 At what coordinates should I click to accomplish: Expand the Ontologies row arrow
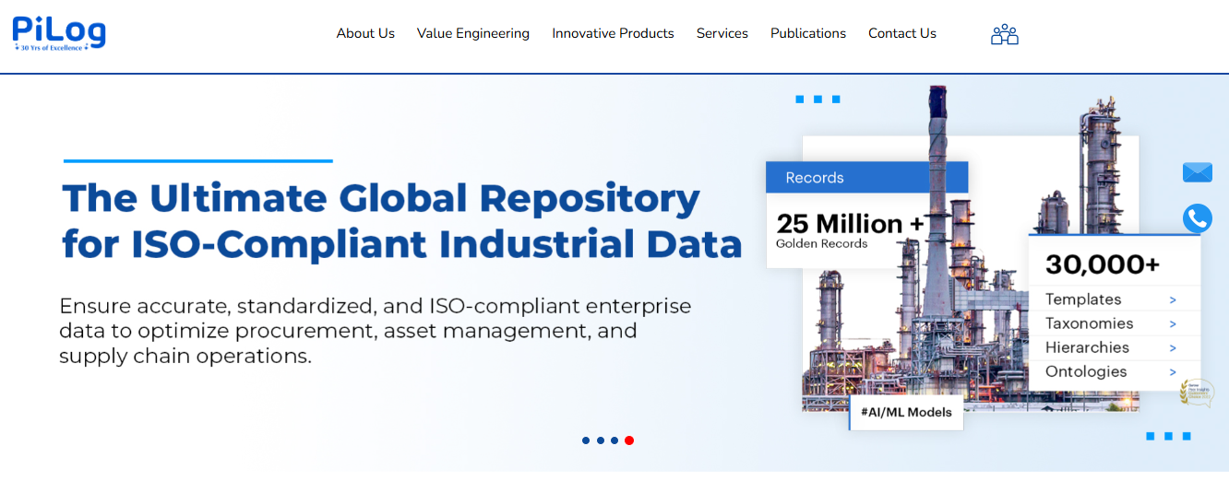click(1173, 372)
